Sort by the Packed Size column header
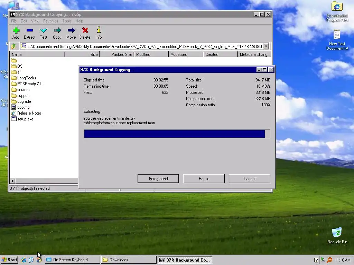 [117, 54]
